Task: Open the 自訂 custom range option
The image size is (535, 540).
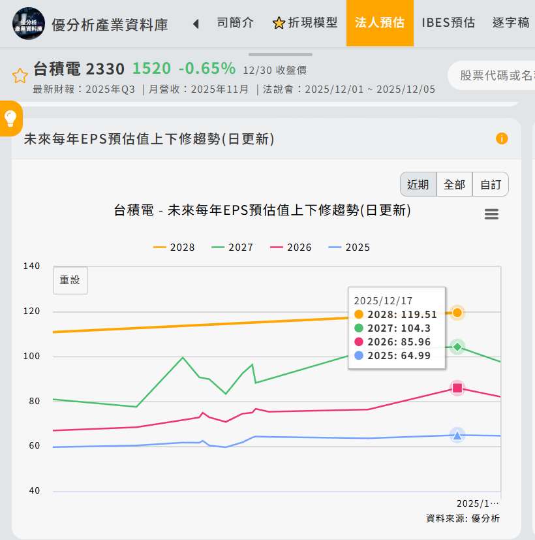Action: [x=490, y=185]
